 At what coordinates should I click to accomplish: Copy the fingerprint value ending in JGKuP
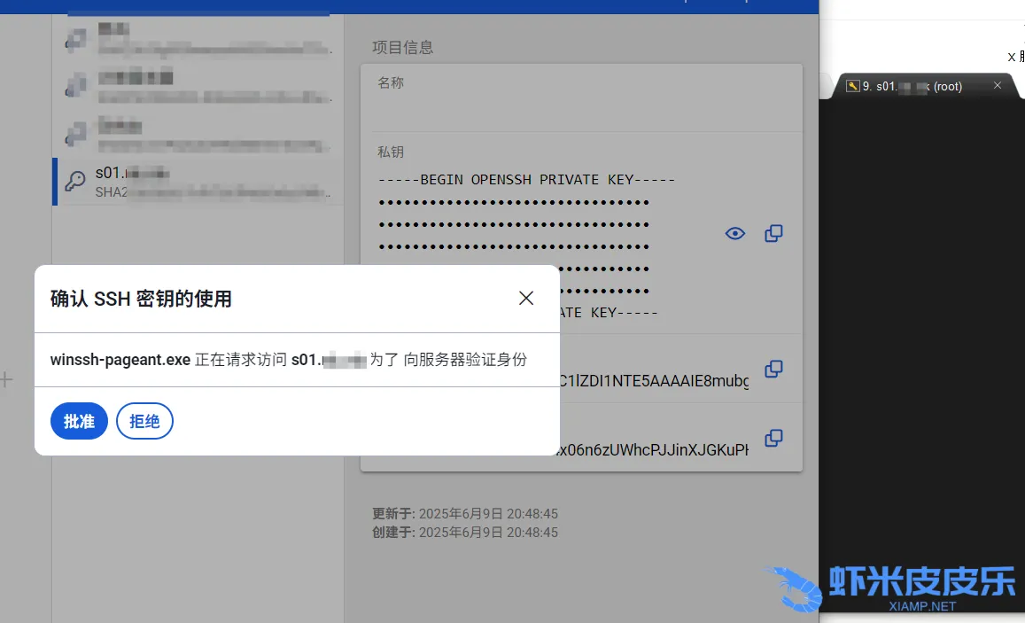773,438
